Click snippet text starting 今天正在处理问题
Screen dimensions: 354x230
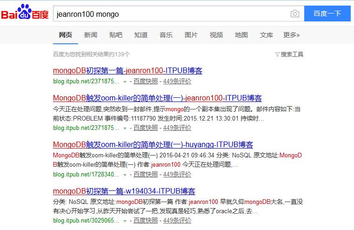[177, 114]
